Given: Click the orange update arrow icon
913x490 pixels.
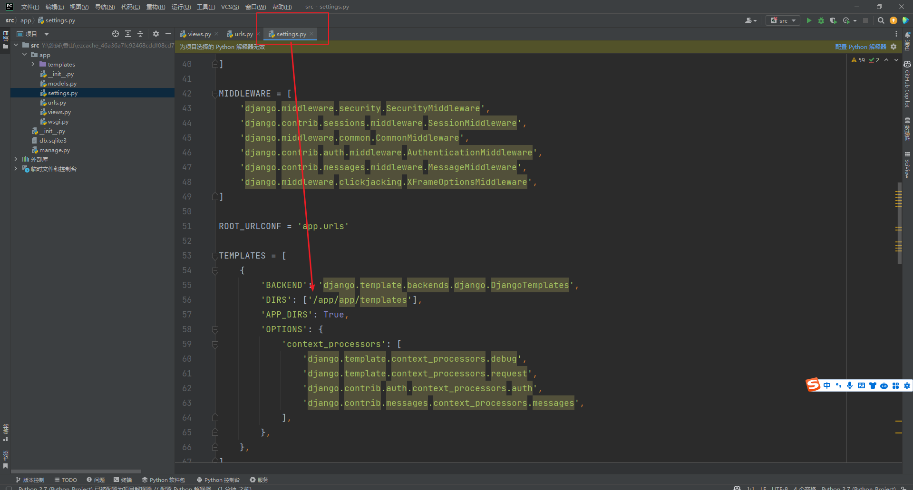Looking at the screenshot, I should click(894, 20).
